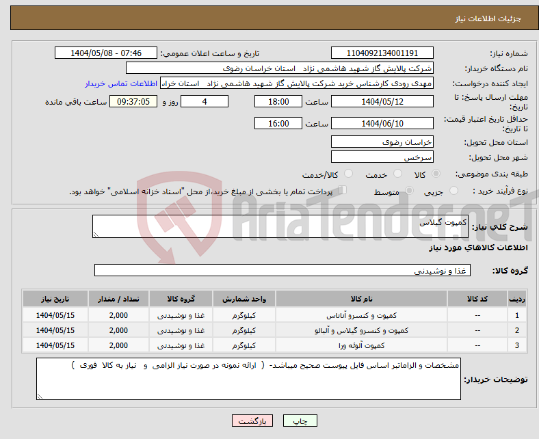Select the کمپوت و کنسرو گیلاس و آلبالو row
Image resolution: width=539 pixels, height=439 pixels.
[x=274, y=330]
